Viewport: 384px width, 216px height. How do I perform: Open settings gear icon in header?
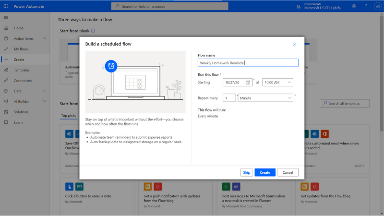[x=354, y=6]
